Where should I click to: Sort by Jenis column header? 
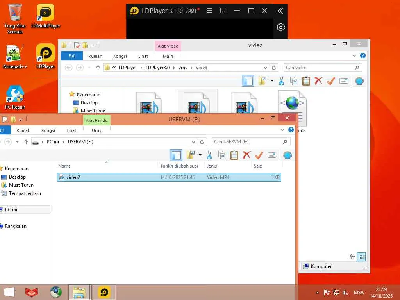coord(212,166)
